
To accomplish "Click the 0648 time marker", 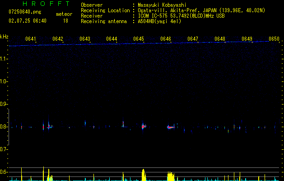I will [220, 39].
